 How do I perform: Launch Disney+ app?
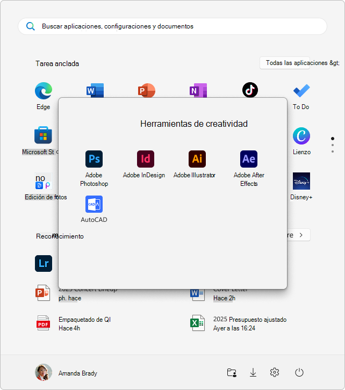(301, 186)
